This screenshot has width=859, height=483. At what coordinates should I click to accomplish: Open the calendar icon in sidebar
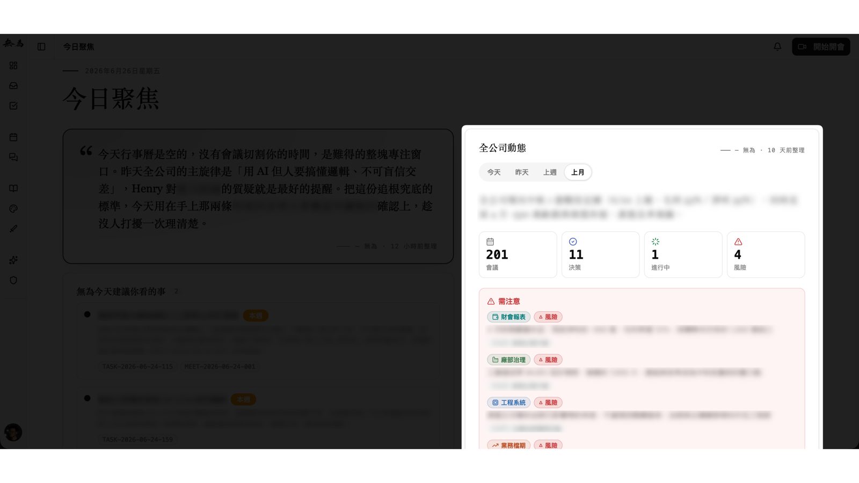coord(13,137)
